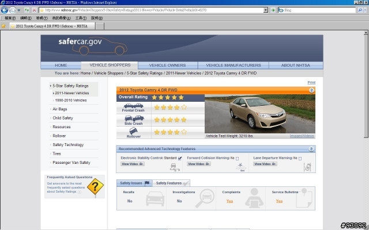Open the HOME navigation tab
The width and height of the screenshot is (369, 230).
[61, 65]
